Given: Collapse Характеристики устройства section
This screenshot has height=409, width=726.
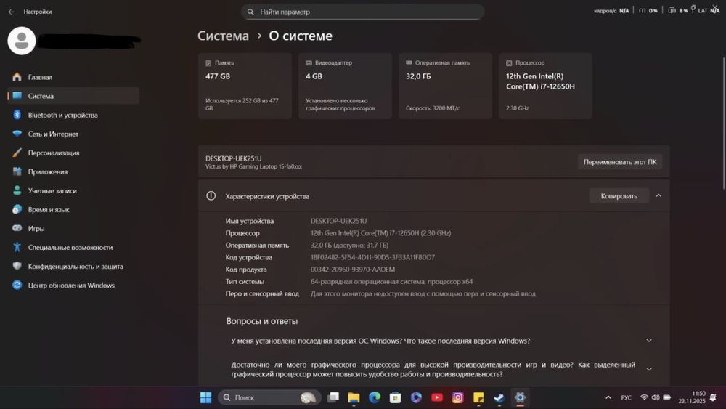Looking at the screenshot, I should tap(658, 196).
